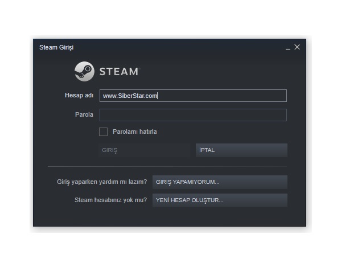Image resolution: width=362 pixels, height=271 pixels.
Task: Click 'Parolamı hatırla' label text
Action: pos(134,132)
